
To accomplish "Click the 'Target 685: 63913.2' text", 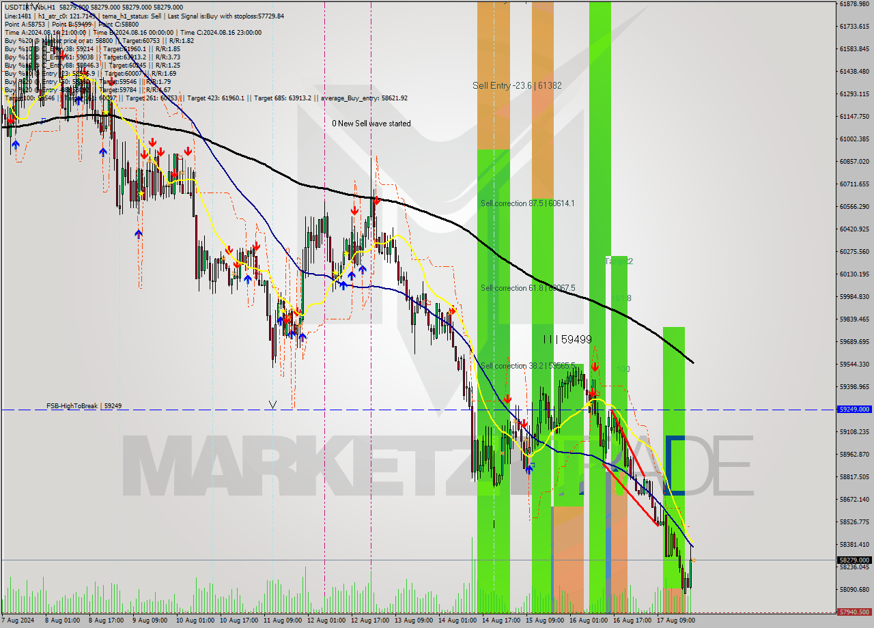I will pyautogui.click(x=283, y=98).
